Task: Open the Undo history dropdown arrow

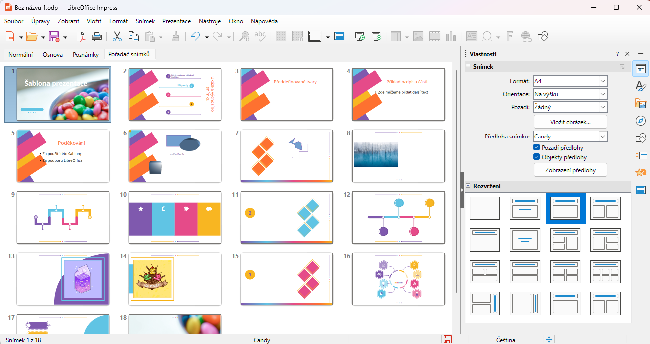Action: click(x=206, y=37)
